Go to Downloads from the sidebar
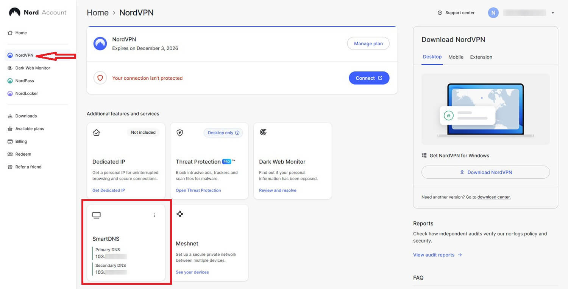This screenshot has width=568, height=289. (26, 116)
